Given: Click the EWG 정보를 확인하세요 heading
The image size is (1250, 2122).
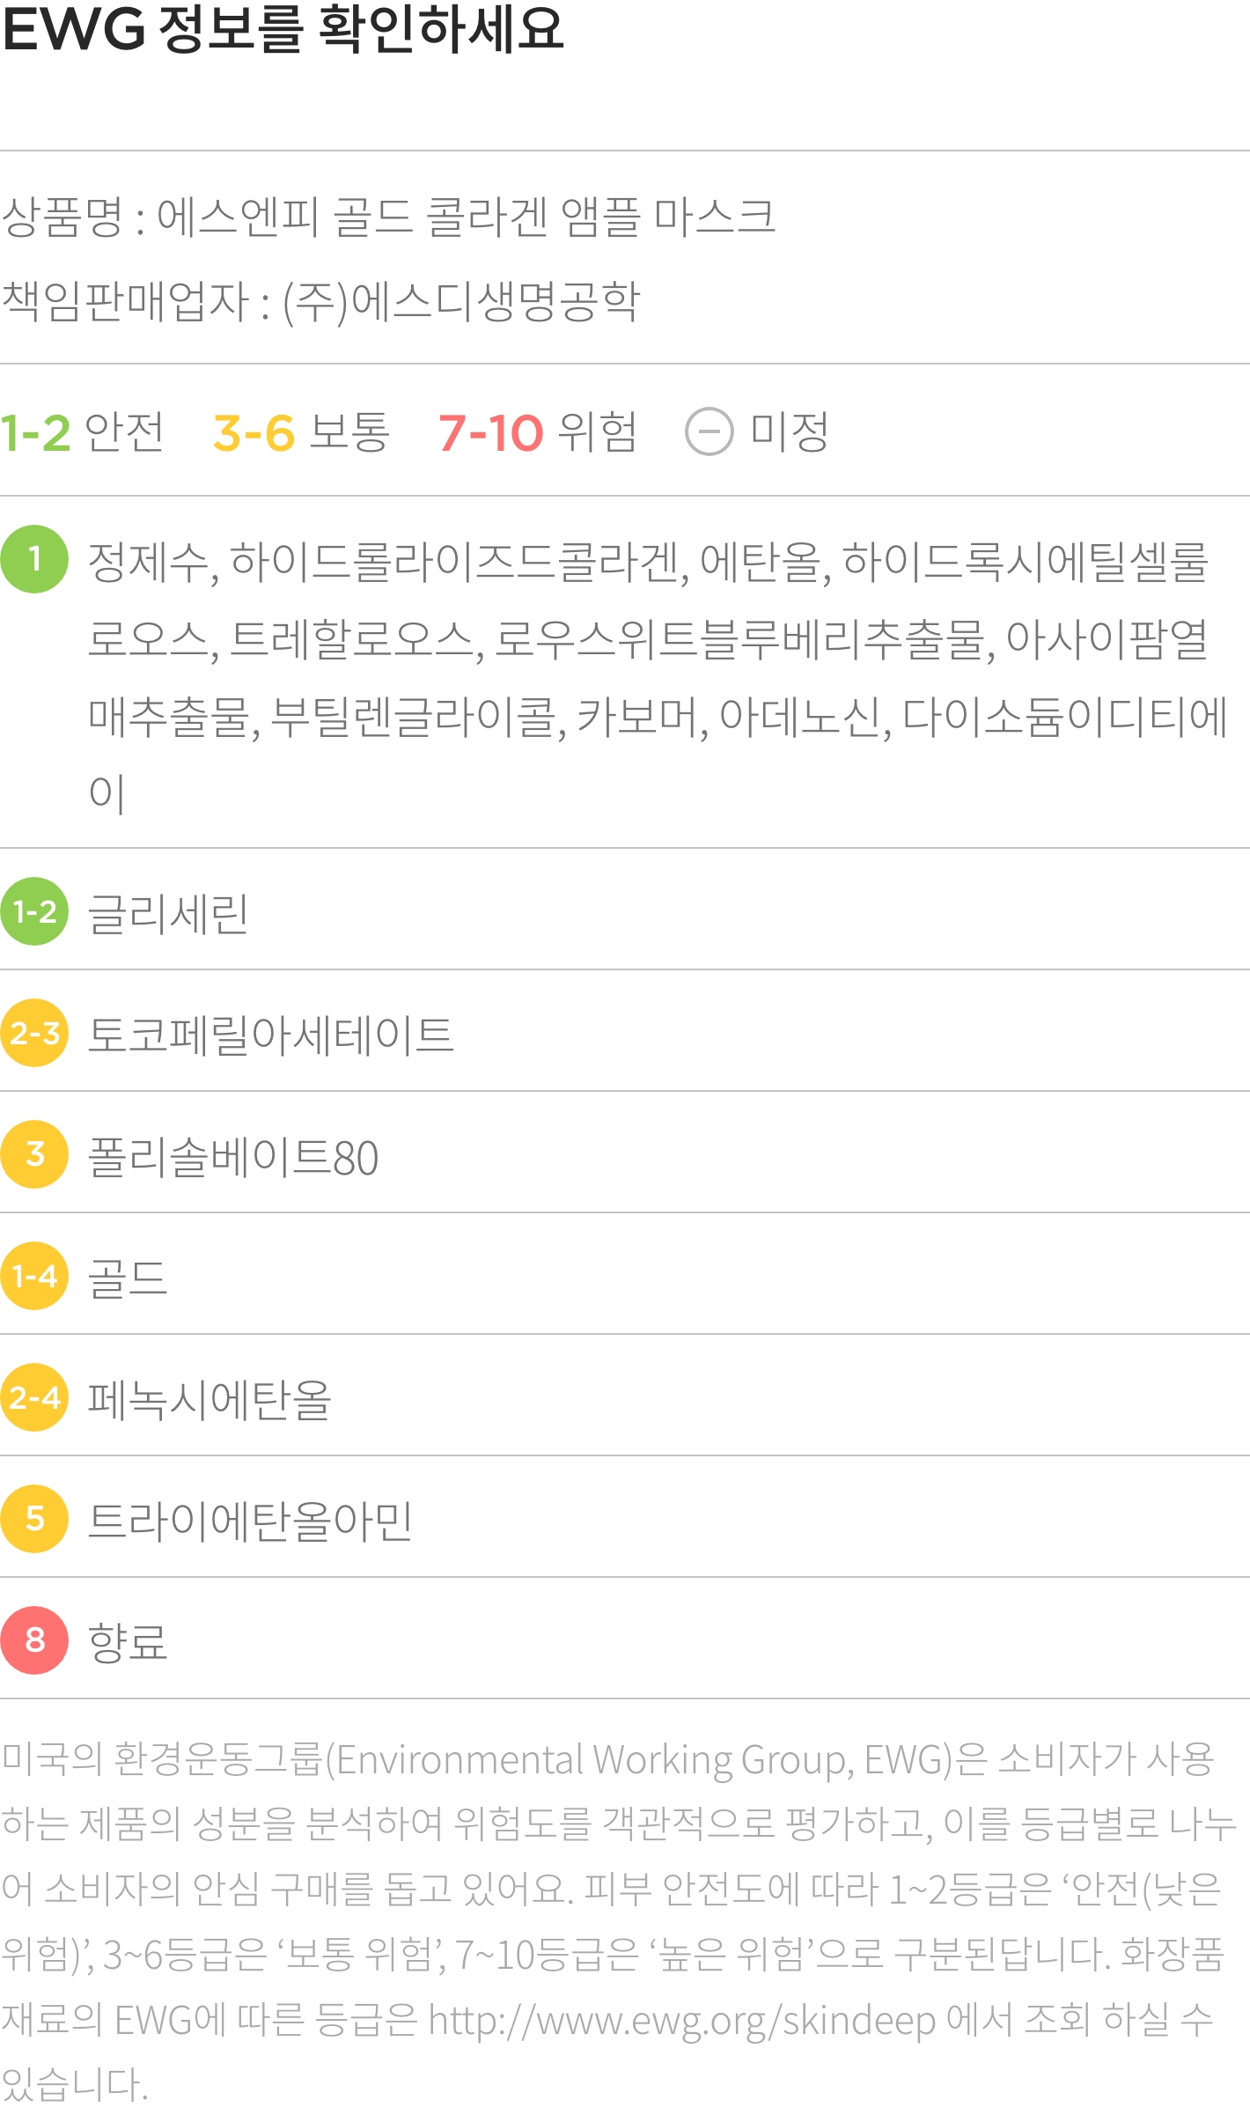Looking at the screenshot, I should click(x=283, y=29).
